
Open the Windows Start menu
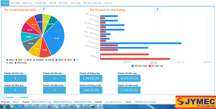(x=5, y=107)
